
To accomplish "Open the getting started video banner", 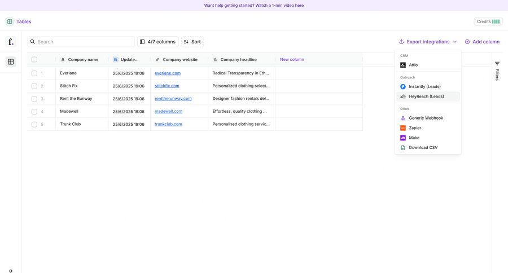I will coord(254,6).
